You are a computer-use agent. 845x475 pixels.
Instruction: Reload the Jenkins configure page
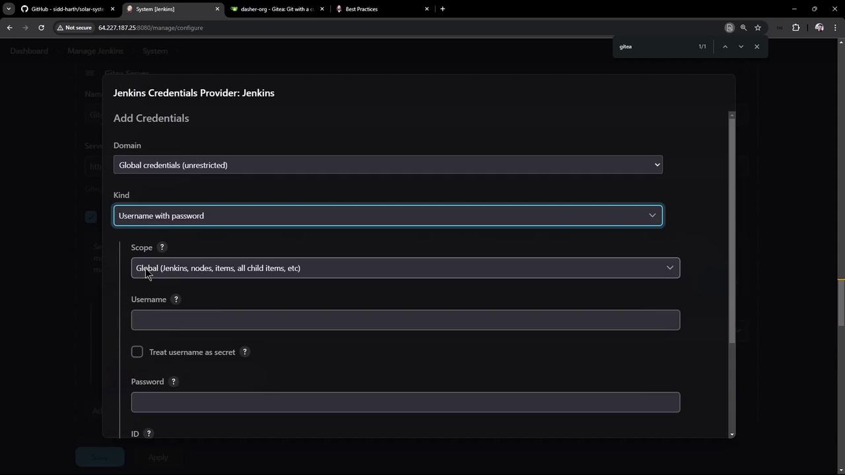tap(41, 28)
